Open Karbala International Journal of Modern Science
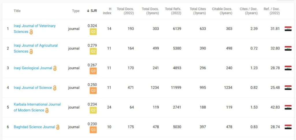 [x=37, y=104]
